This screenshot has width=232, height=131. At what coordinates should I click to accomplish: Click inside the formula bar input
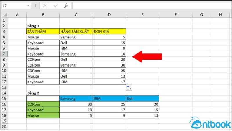point(152,6)
